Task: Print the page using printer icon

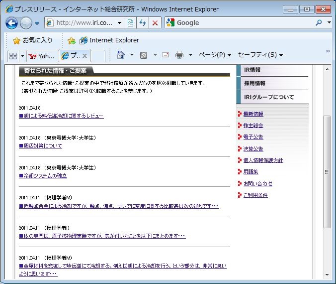Action: (179, 55)
